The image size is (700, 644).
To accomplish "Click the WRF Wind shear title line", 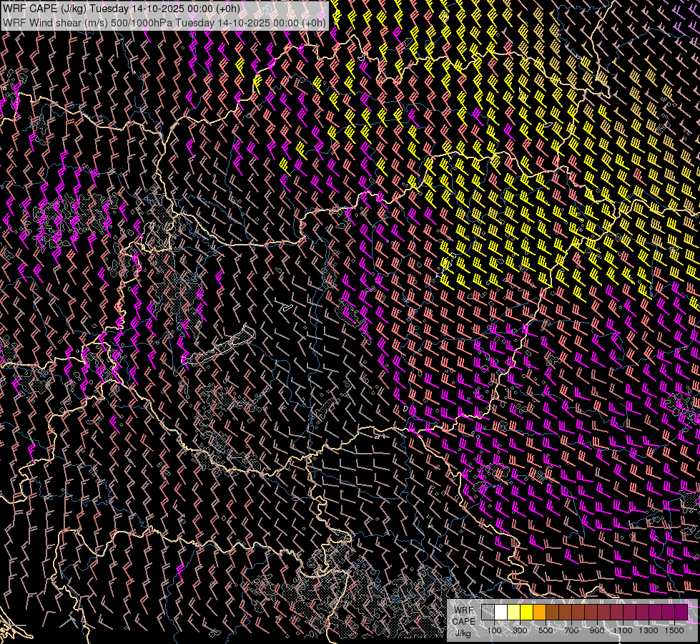I will click(x=164, y=22).
